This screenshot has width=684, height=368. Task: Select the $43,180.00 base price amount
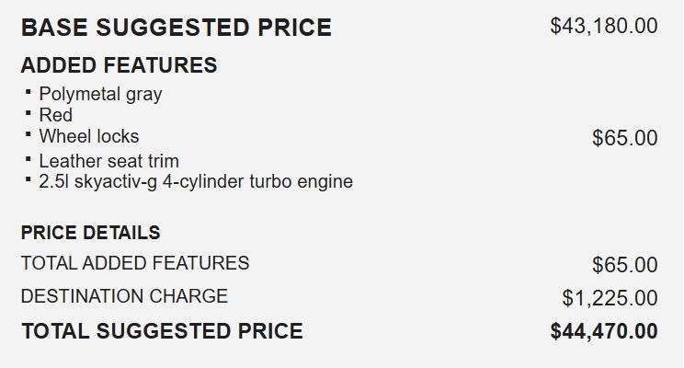point(603,26)
